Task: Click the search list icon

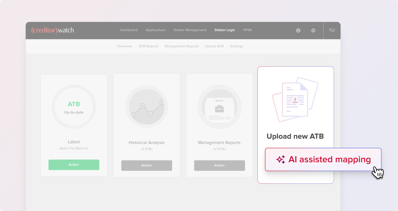Action: tap(332, 30)
